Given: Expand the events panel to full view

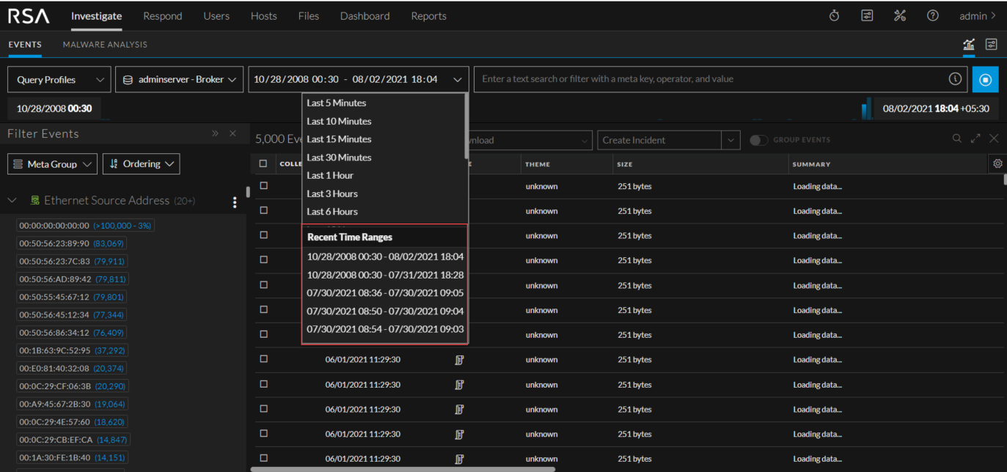Looking at the screenshot, I should pyautogui.click(x=975, y=139).
